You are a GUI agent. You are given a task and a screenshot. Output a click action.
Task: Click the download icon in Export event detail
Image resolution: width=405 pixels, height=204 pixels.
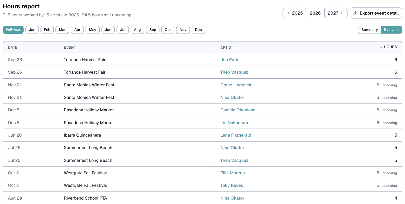pyautogui.click(x=355, y=13)
